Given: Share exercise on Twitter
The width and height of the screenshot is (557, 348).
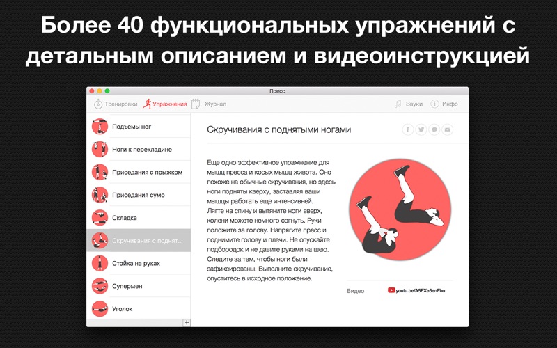Looking at the screenshot, I should (421, 129).
